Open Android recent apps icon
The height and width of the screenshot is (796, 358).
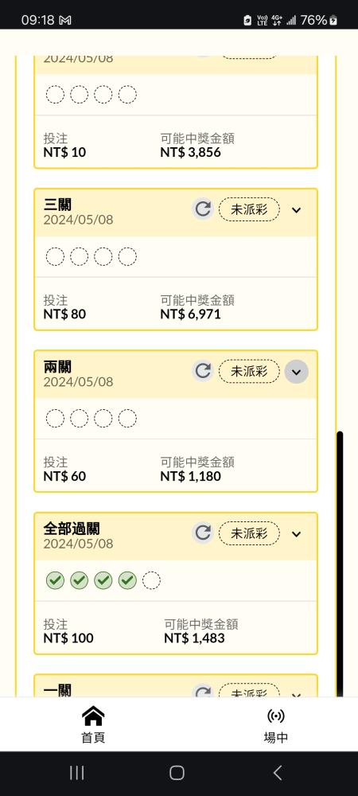point(76,773)
